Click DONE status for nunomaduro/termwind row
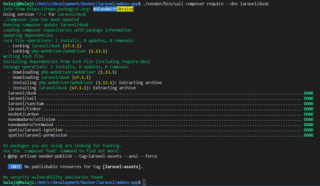Viewport: 320px width, 186px height. click(x=309, y=125)
